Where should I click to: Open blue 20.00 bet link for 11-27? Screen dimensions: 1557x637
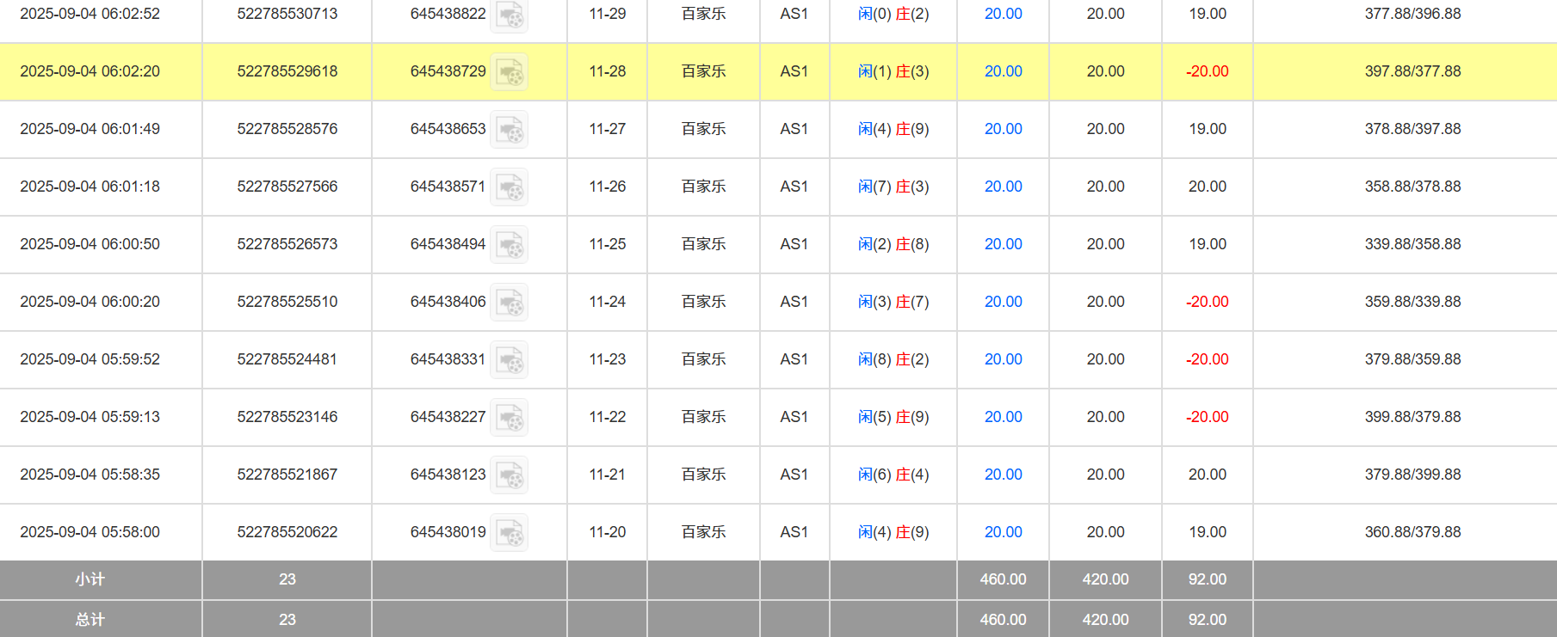[x=1003, y=129]
